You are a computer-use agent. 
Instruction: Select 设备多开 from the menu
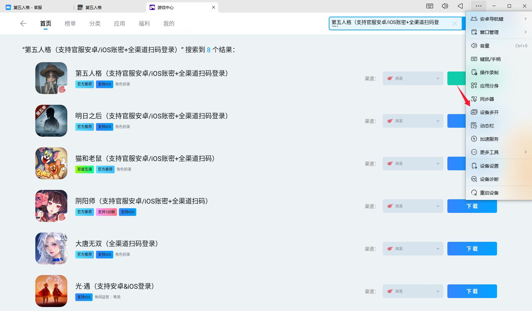tap(489, 112)
